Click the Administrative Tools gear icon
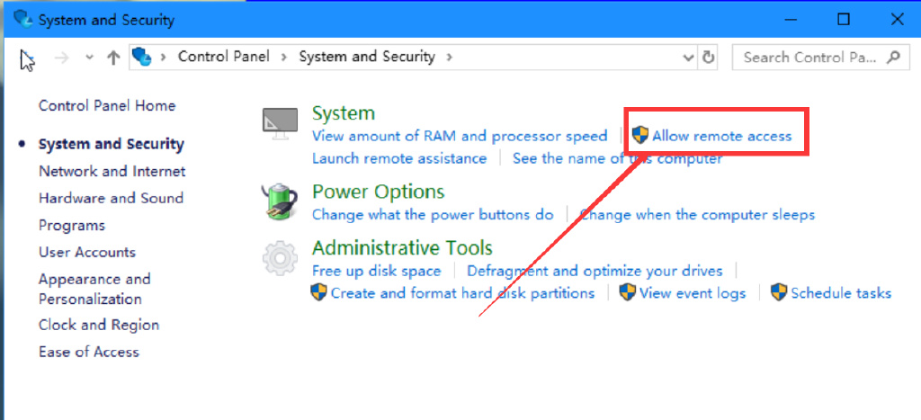 [280, 258]
